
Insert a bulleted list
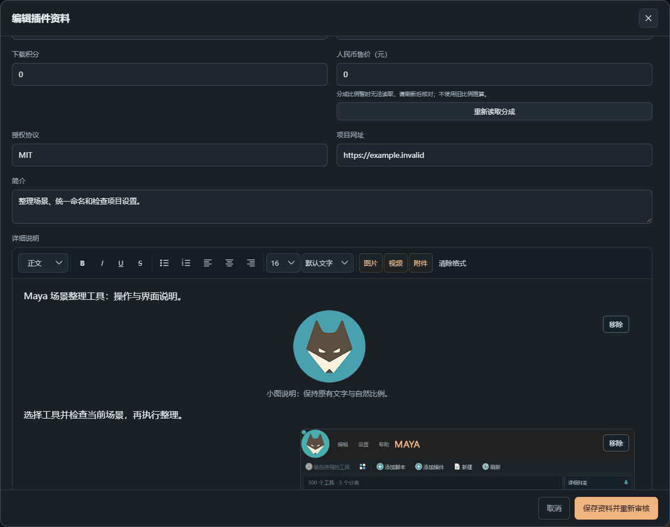pyautogui.click(x=164, y=263)
